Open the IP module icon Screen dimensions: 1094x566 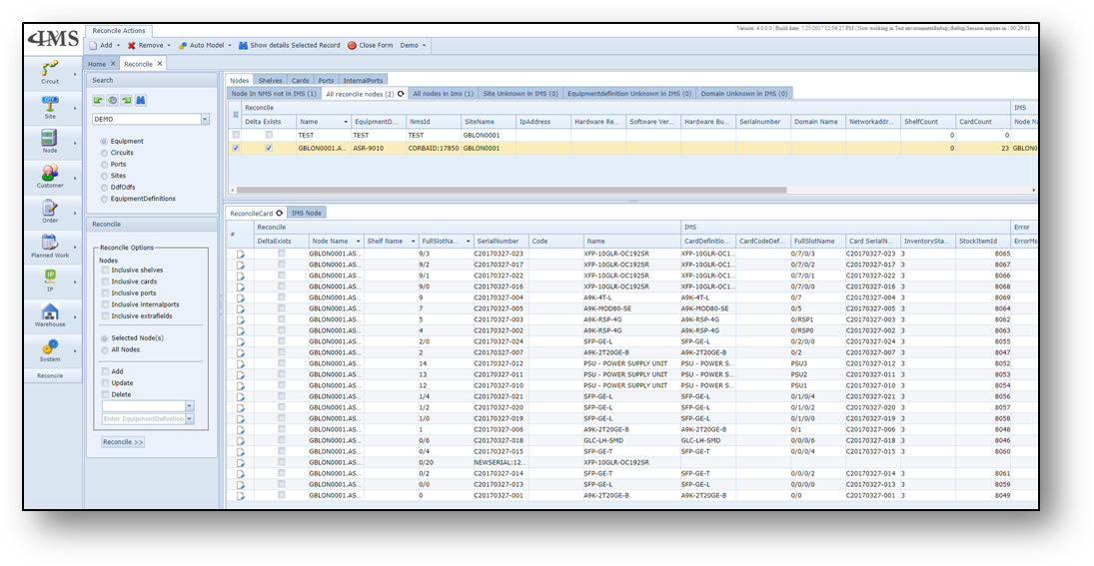[49, 278]
